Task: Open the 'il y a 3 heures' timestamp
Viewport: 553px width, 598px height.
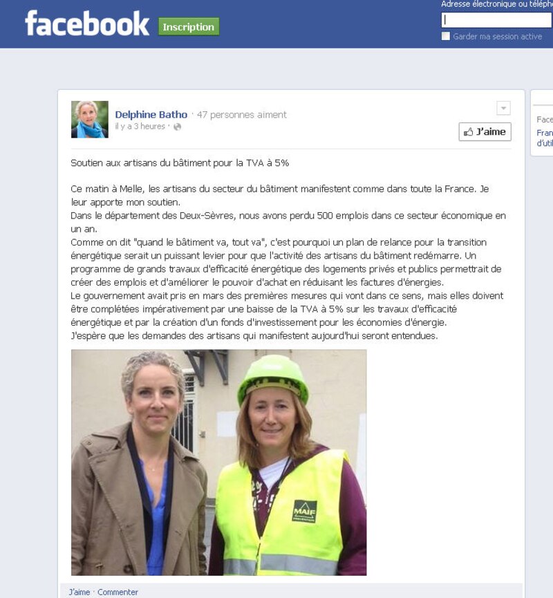Action: click(x=140, y=127)
